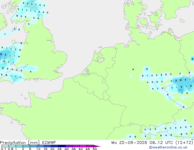
Task: Click the '30' legend scale label
Action: coord(66,149)
